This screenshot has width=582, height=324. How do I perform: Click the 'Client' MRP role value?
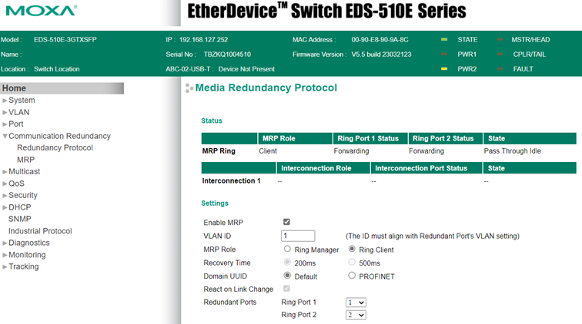pyautogui.click(x=268, y=151)
